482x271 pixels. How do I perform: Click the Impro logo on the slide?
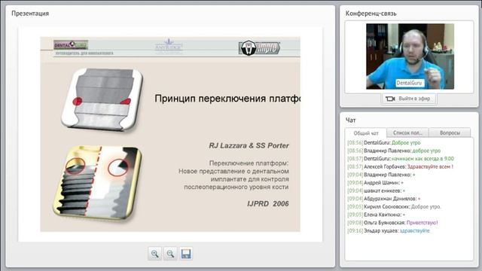tap(259, 48)
